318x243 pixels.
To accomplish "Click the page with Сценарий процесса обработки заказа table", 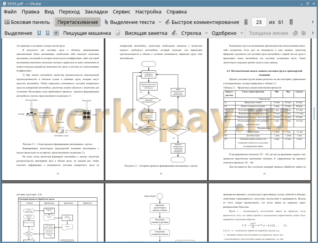I will click(53, 213).
